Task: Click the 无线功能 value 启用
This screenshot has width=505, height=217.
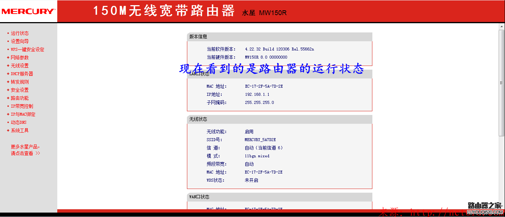Action: tap(249, 132)
